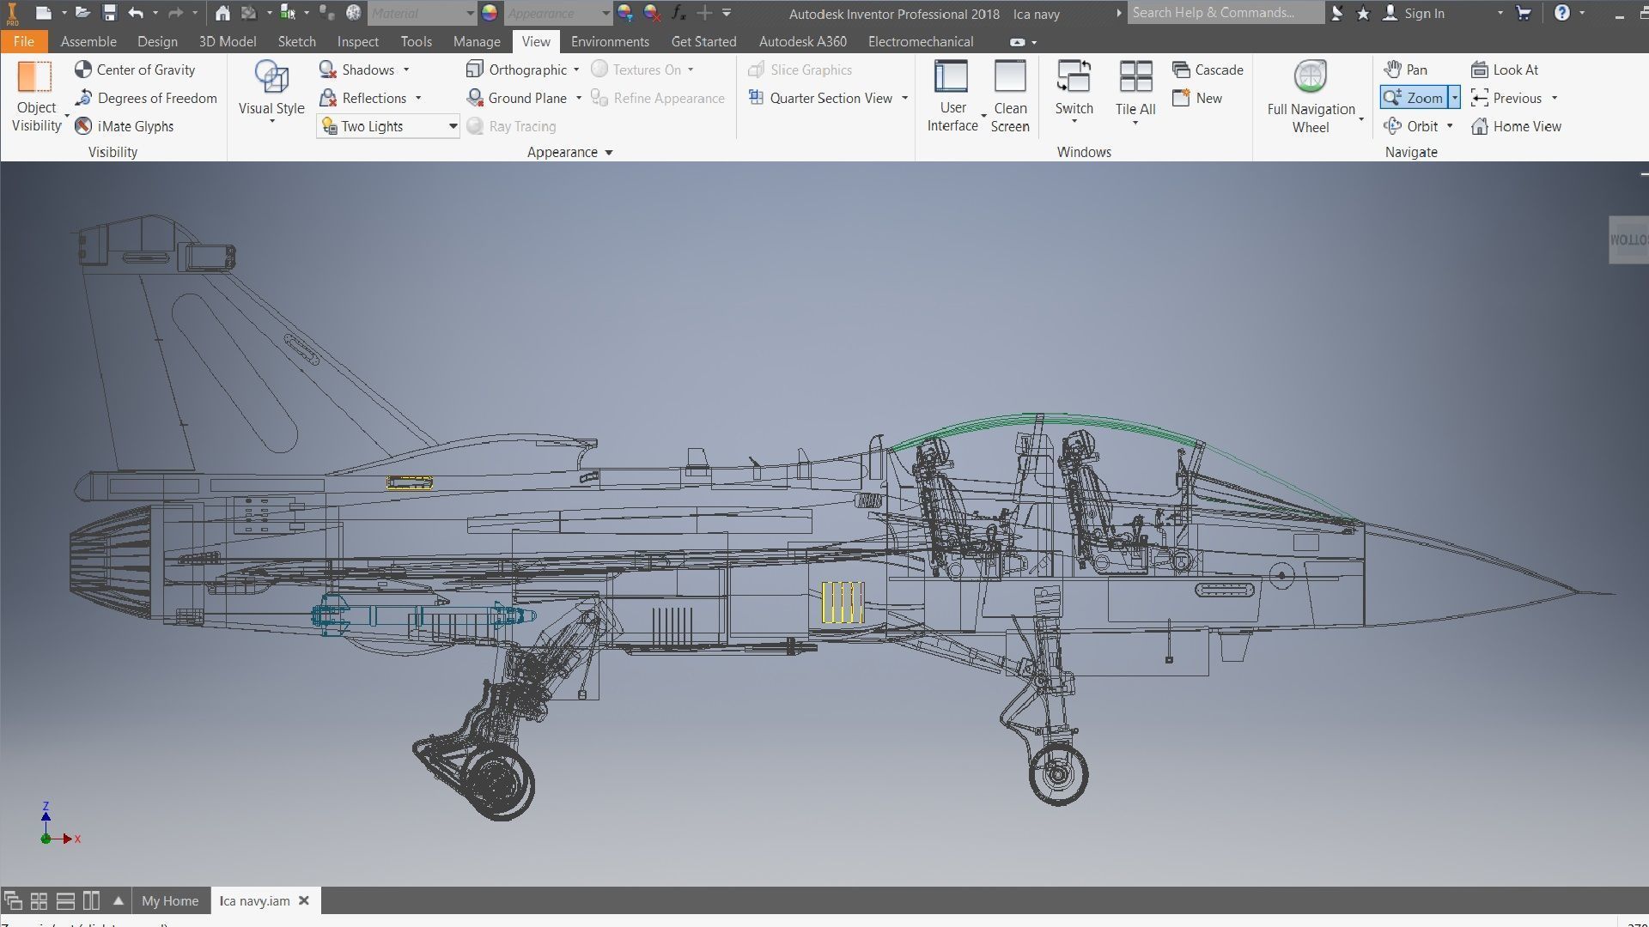The image size is (1649, 927).
Task: Switch to the Inspect ribbon tab
Action: (x=357, y=41)
